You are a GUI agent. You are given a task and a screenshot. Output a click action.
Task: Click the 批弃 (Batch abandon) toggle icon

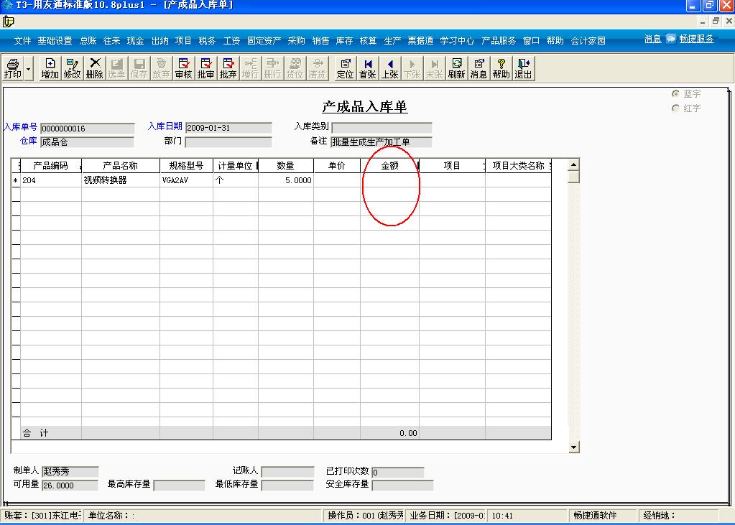[x=227, y=69]
